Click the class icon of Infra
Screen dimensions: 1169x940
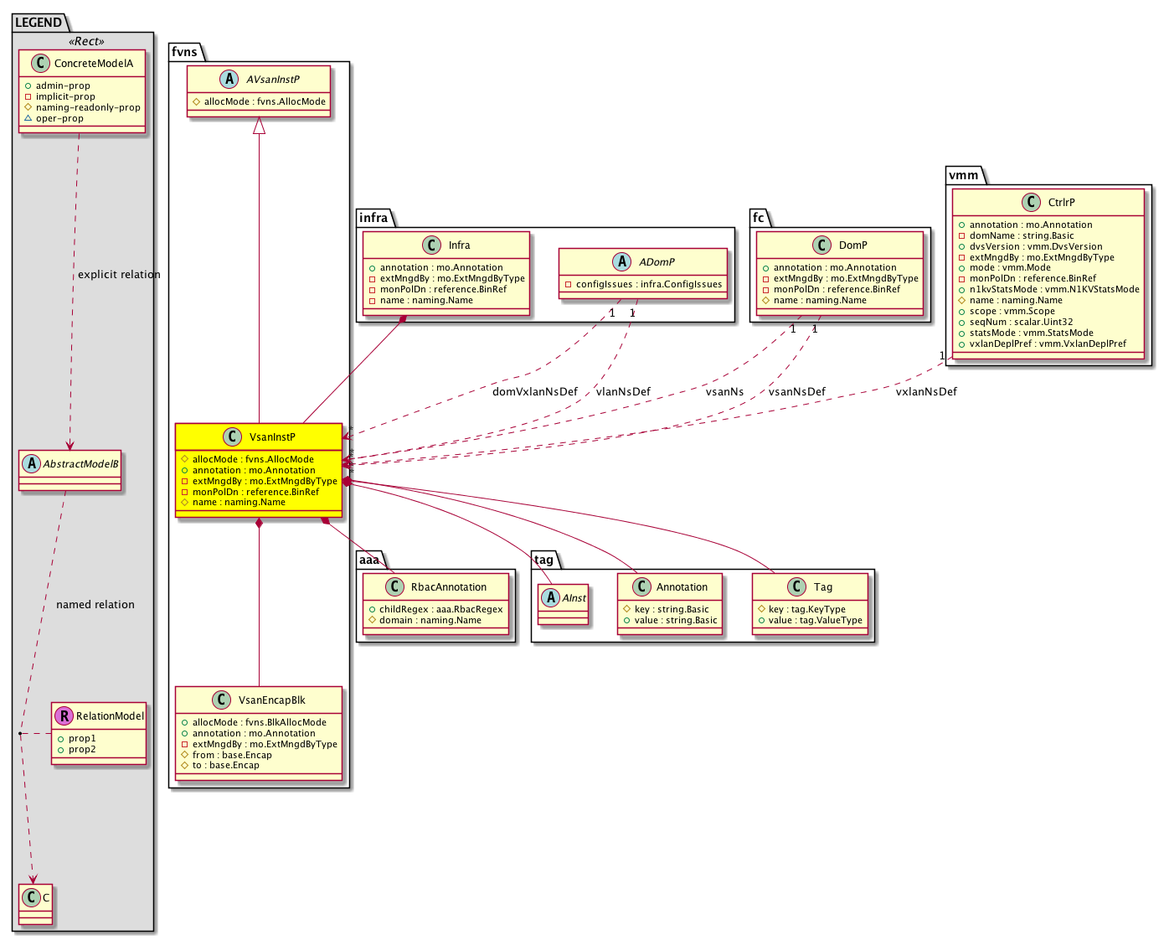431,245
